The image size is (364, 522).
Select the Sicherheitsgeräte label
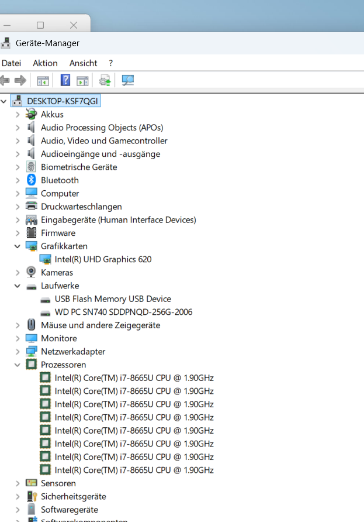point(74,496)
